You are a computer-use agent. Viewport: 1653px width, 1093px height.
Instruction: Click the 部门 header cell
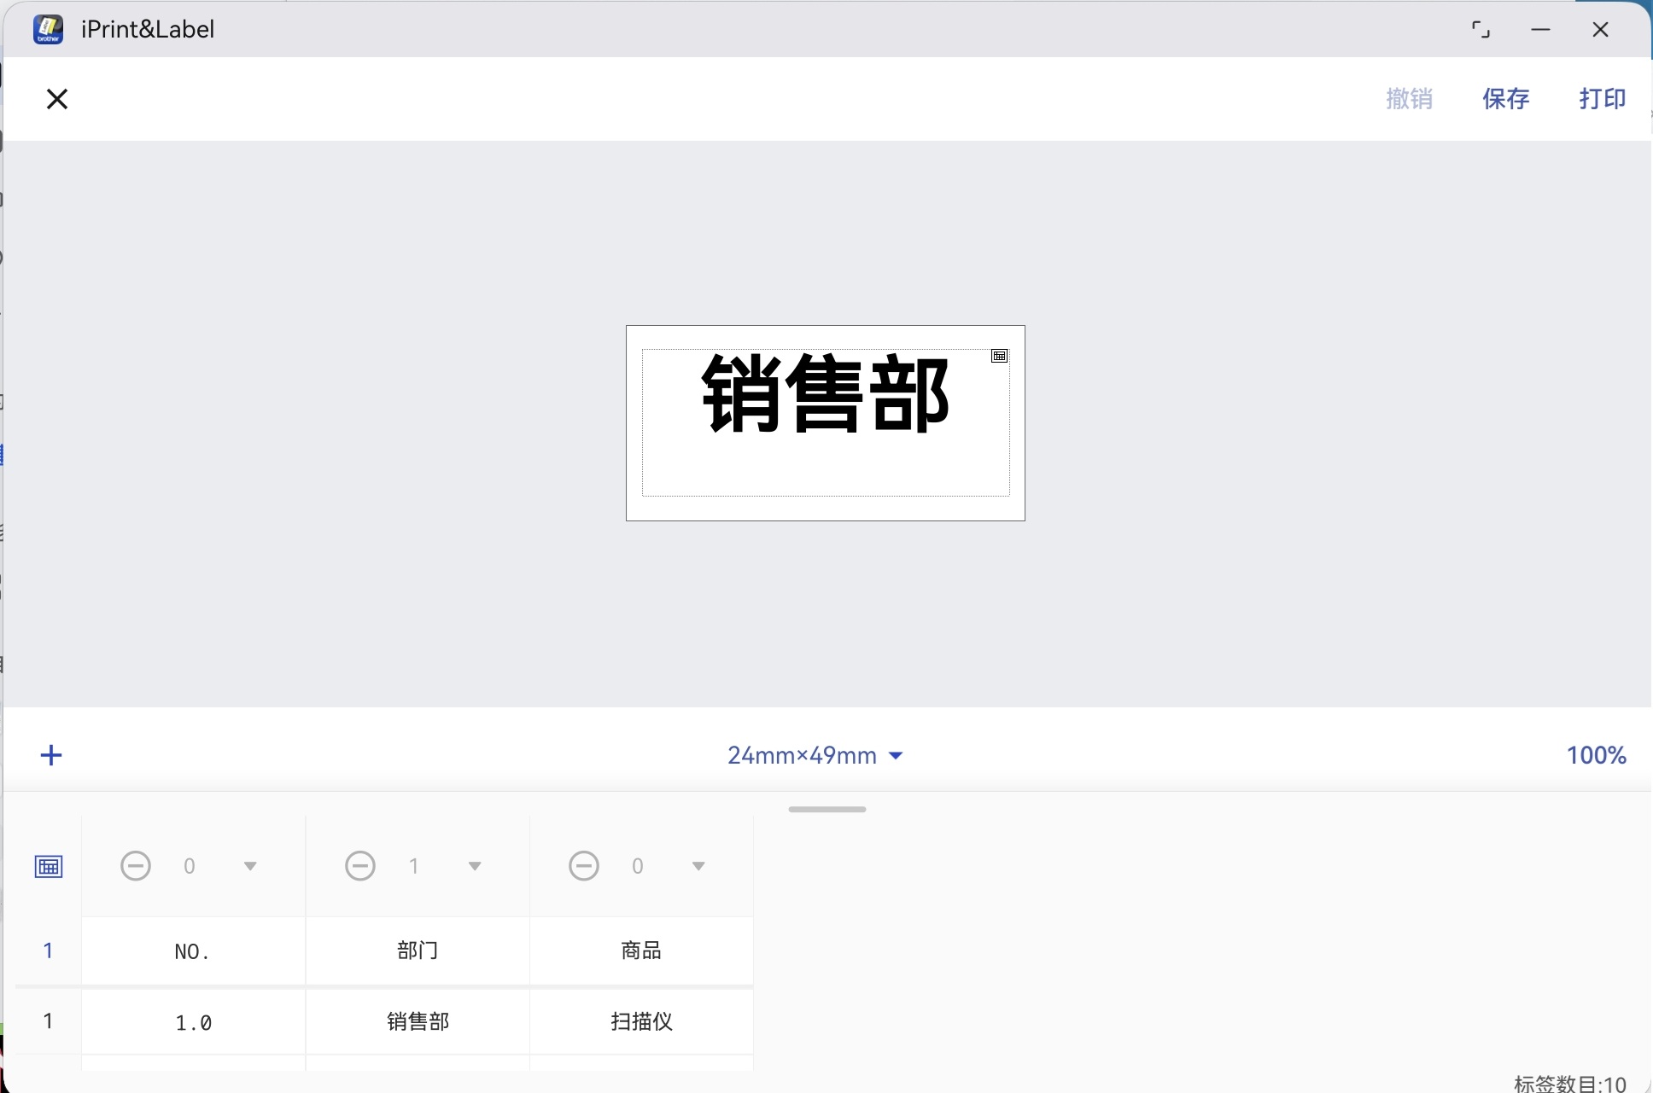pyautogui.click(x=418, y=951)
